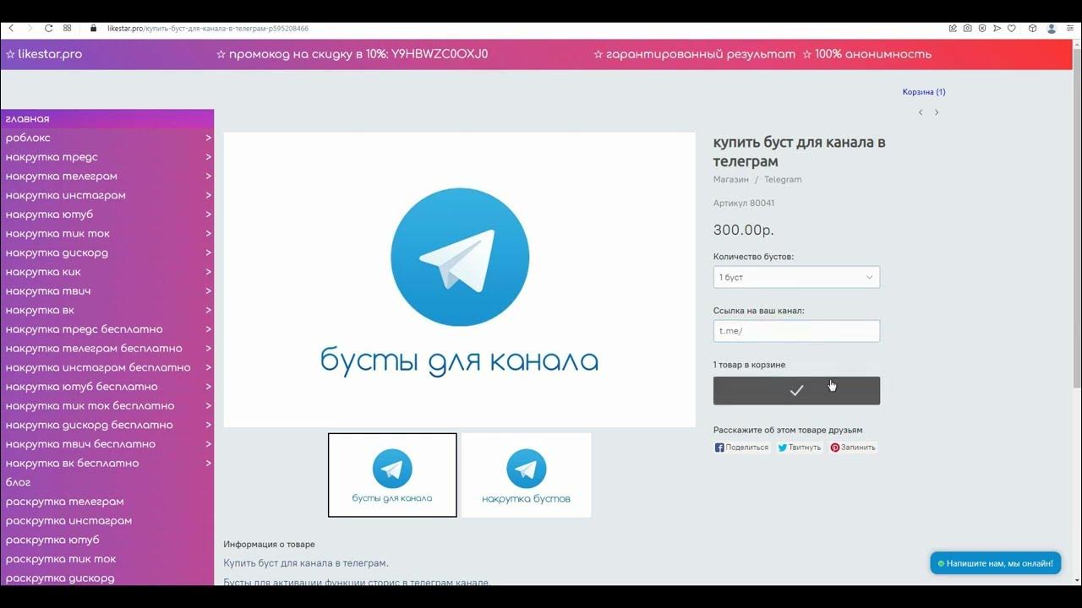Go to the next product arrow

pos(937,112)
